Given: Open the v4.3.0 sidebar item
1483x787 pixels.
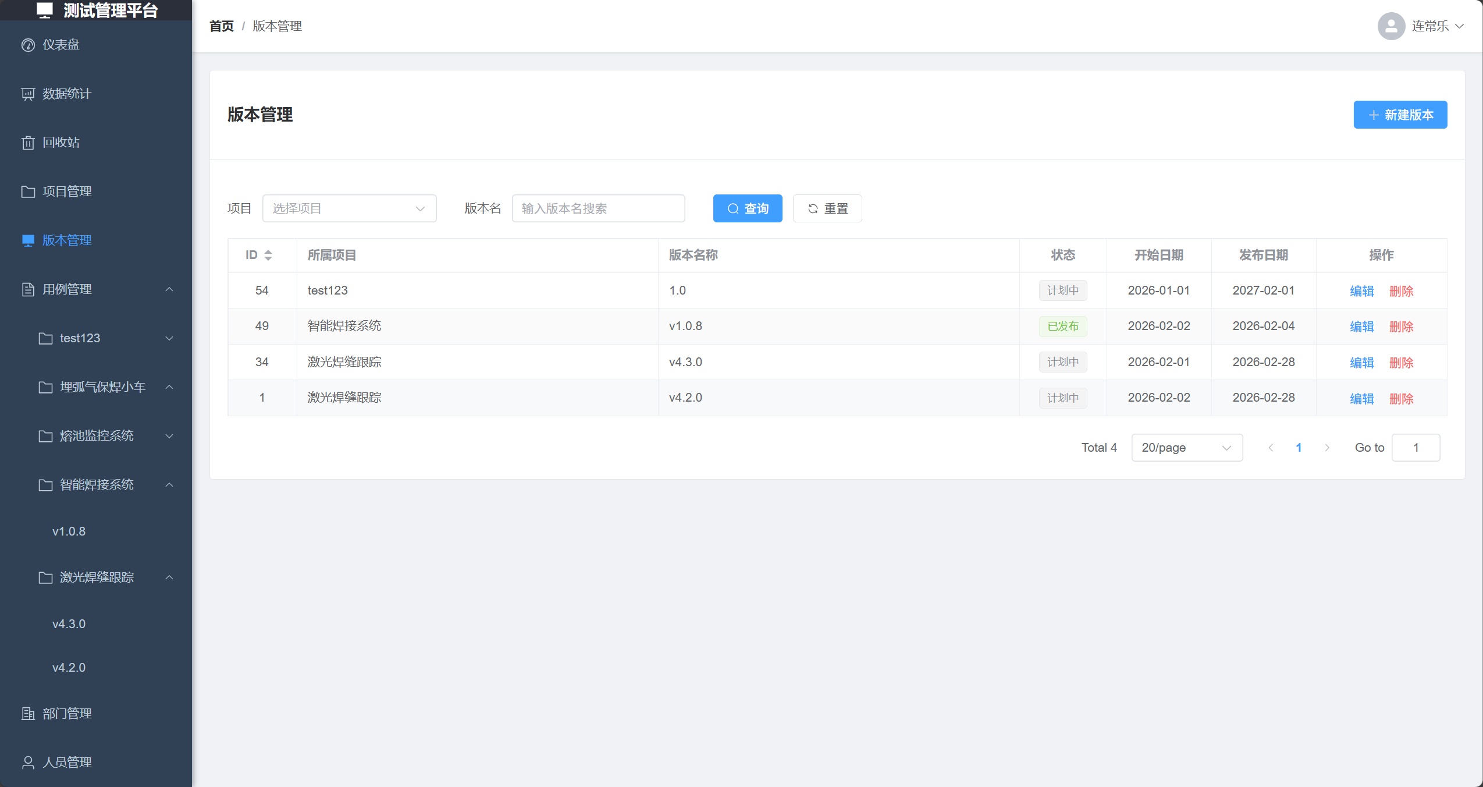Looking at the screenshot, I should click(69, 624).
